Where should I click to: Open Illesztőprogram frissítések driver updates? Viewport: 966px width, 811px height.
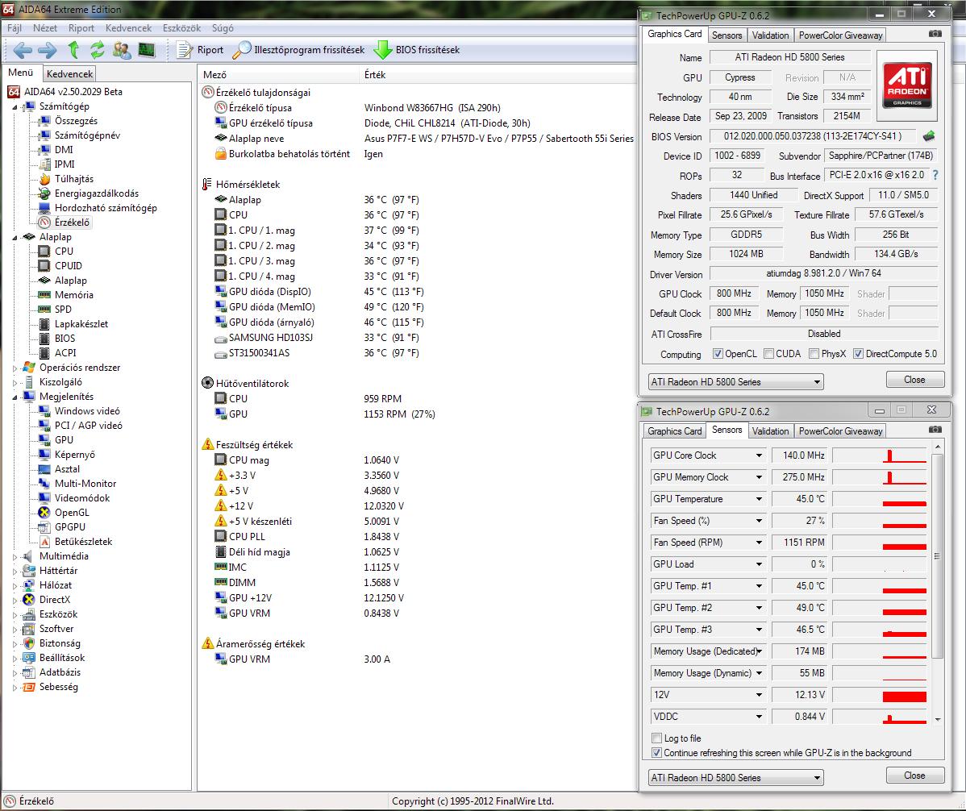[299, 50]
